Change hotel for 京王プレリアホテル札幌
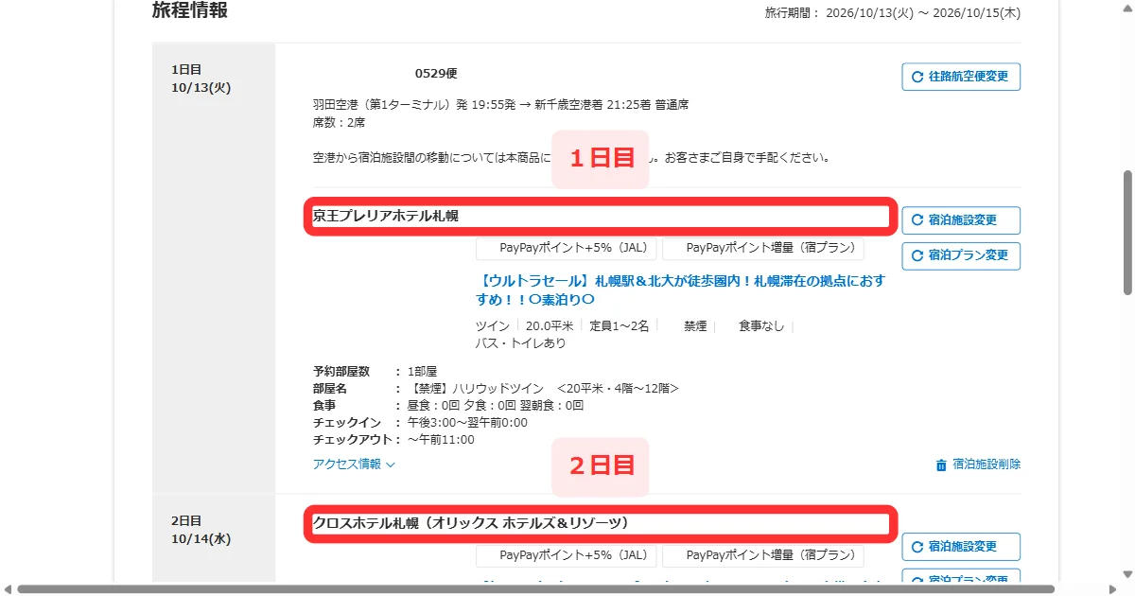 tap(961, 220)
